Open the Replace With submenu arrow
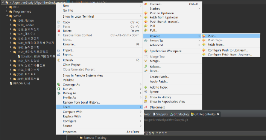The height and width of the screenshot is (140, 266). pos(141,116)
